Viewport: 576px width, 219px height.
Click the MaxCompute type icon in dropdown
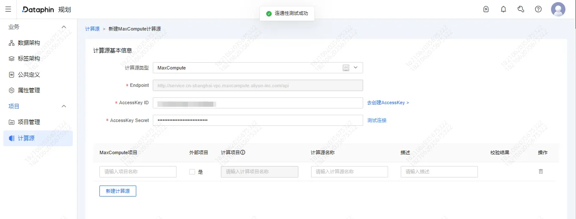coord(346,68)
